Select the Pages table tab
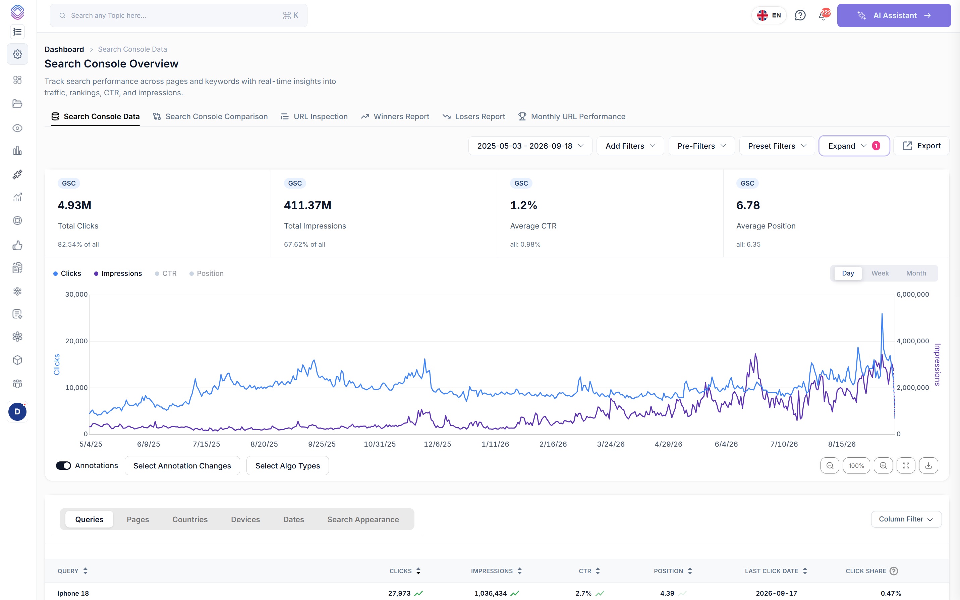Viewport: 960px width, 600px height. pos(137,519)
